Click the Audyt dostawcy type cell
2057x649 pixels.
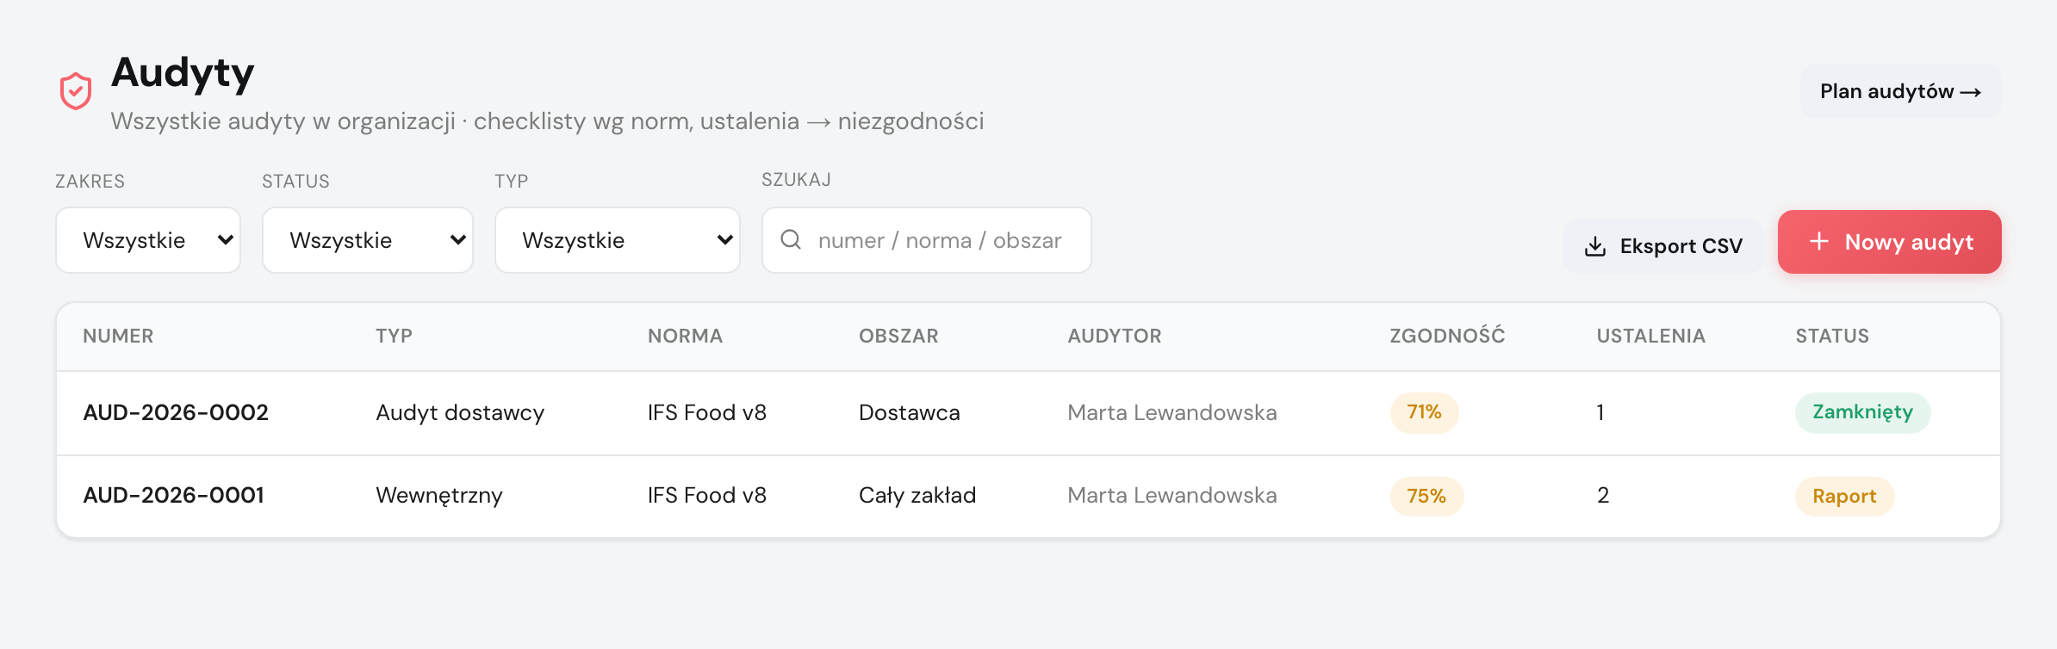[x=460, y=413]
